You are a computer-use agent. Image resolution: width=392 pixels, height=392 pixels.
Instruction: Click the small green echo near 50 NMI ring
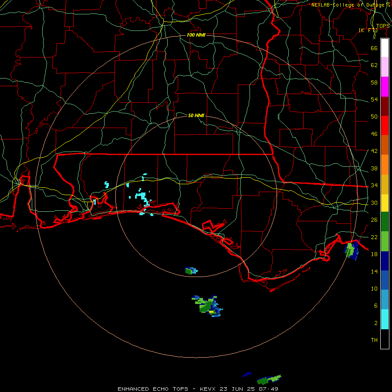click(191, 271)
